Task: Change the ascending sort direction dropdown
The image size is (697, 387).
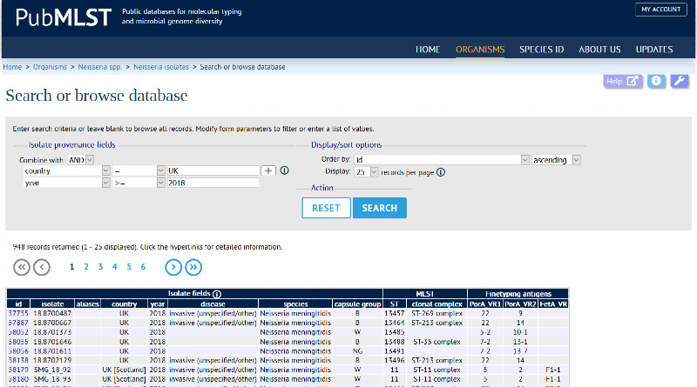Action: click(557, 160)
